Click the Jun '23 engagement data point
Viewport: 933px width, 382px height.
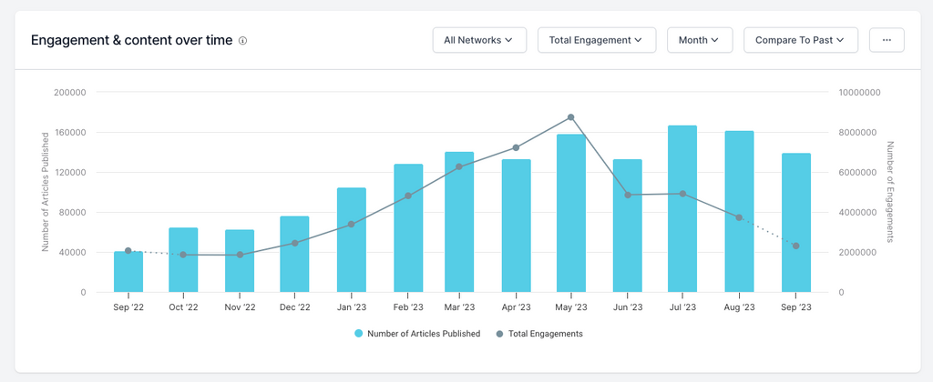627,195
